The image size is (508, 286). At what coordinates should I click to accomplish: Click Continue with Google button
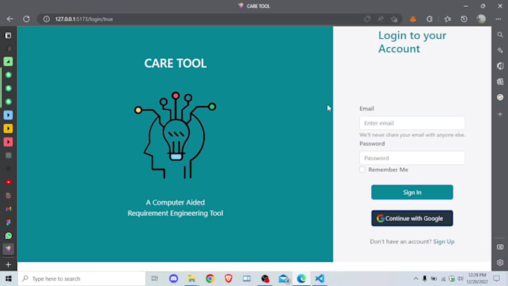tap(412, 218)
